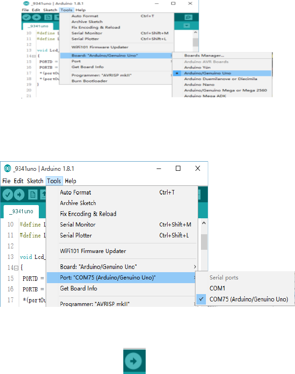This screenshot has height=374, width=295.
Task: Select the Arduino/Genuino Uno radio entry in the boards list
Action: (222, 73)
